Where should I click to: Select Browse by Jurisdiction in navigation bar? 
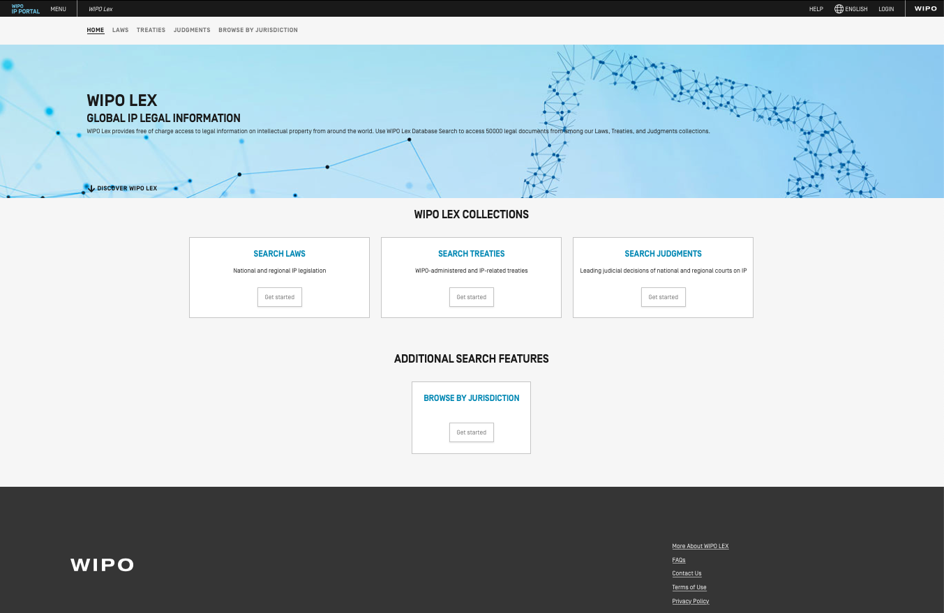click(258, 30)
